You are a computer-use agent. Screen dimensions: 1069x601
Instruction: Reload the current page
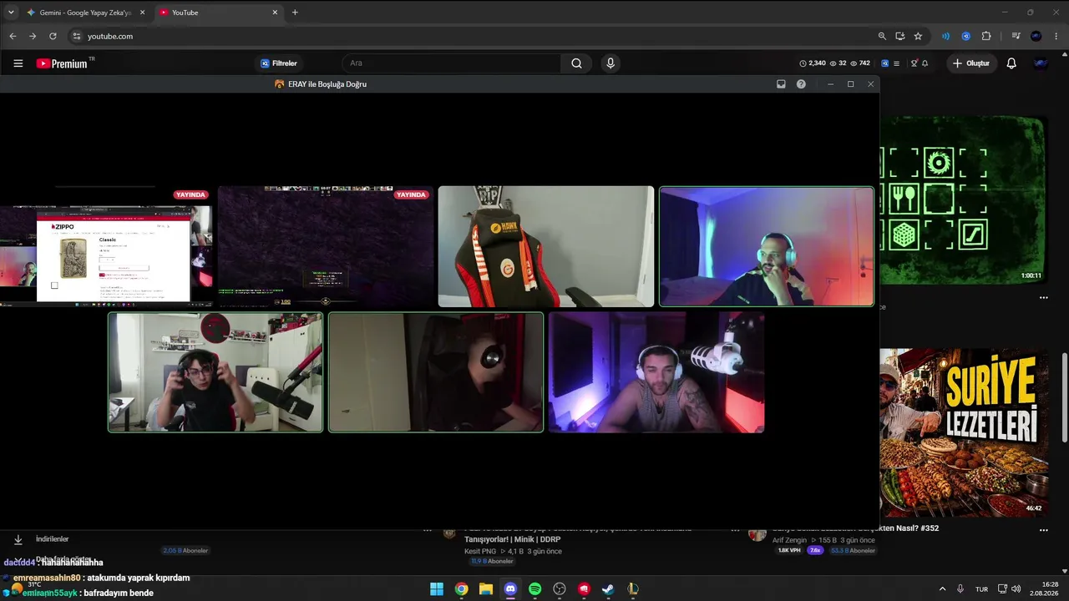53,36
